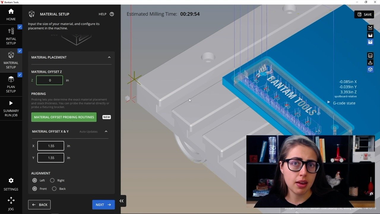Select the top view-mode icon in the viewport
The height and width of the screenshot is (214, 380).
pyautogui.click(x=370, y=28)
